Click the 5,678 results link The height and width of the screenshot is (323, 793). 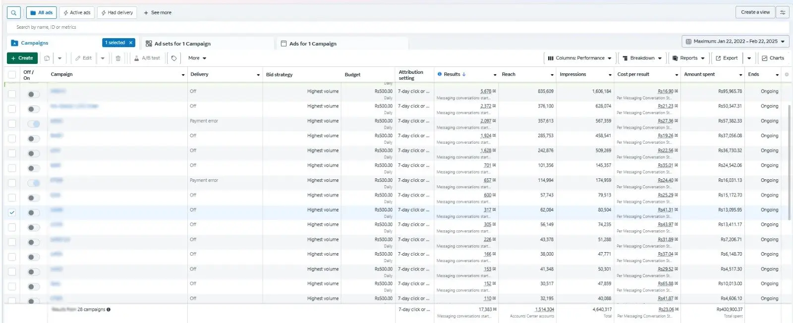click(486, 91)
